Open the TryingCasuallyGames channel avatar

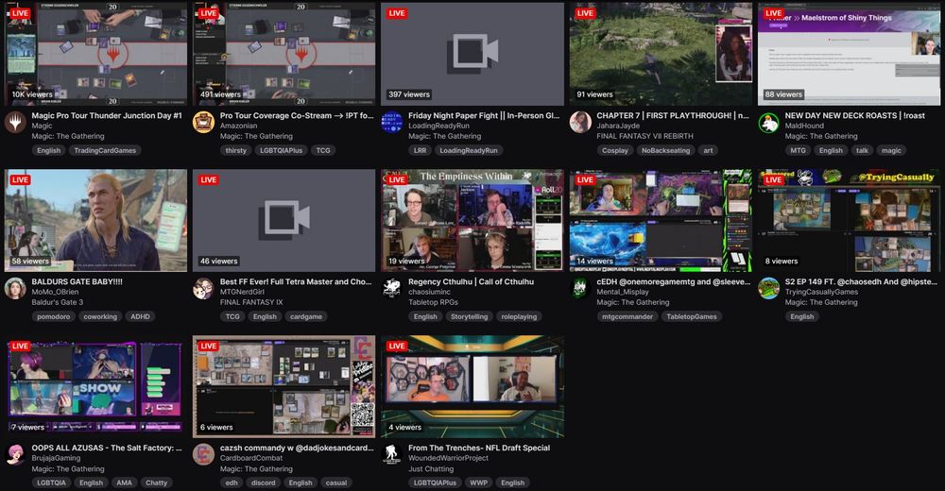768,289
